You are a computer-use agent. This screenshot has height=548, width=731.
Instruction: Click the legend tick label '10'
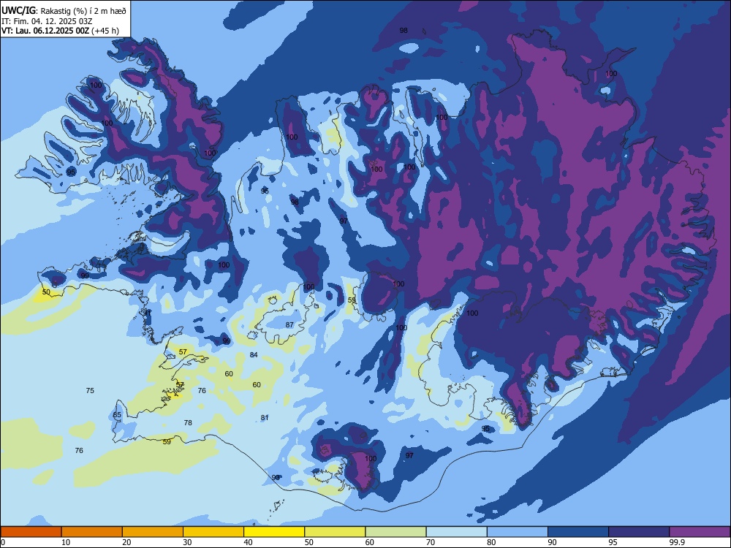click(66, 542)
